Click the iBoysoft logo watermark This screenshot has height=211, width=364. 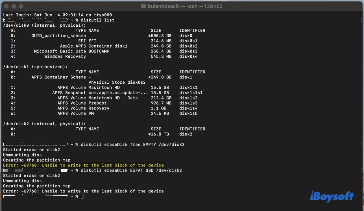pyautogui.click(x=332, y=196)
